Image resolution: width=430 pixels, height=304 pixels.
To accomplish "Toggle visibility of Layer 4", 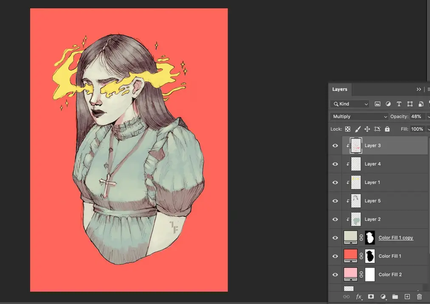I will click(335, 164).
